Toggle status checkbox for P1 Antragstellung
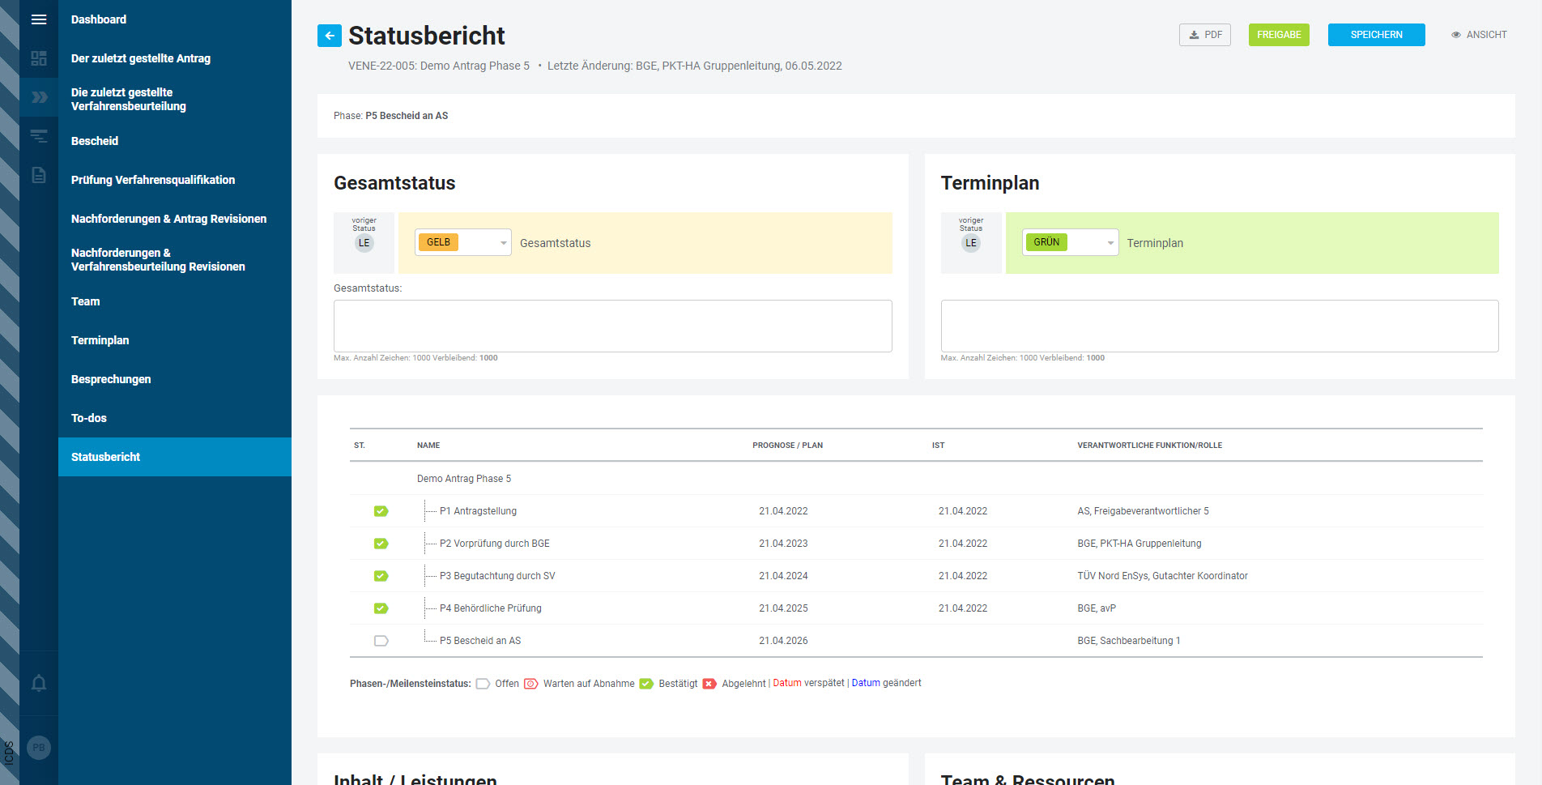The height and width of the screenshot is (785, 1542). pos(381,511)
